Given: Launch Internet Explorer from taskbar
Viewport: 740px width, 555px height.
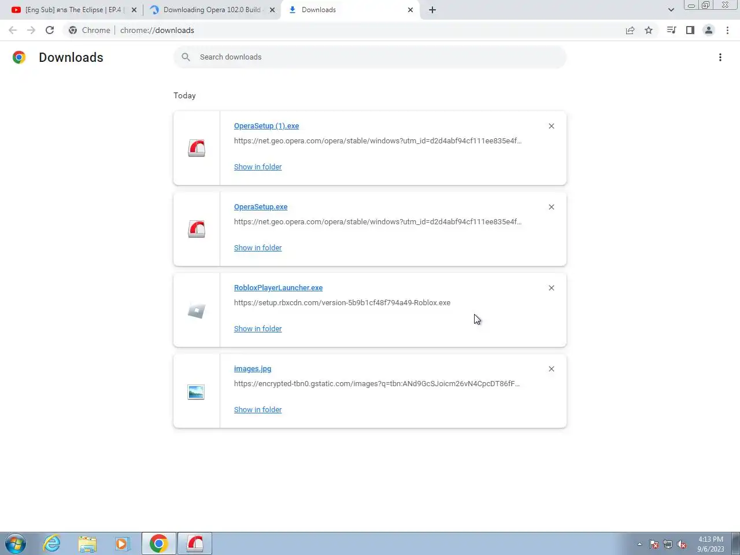Looking at the screenshot, I should [x=52, y=543].
